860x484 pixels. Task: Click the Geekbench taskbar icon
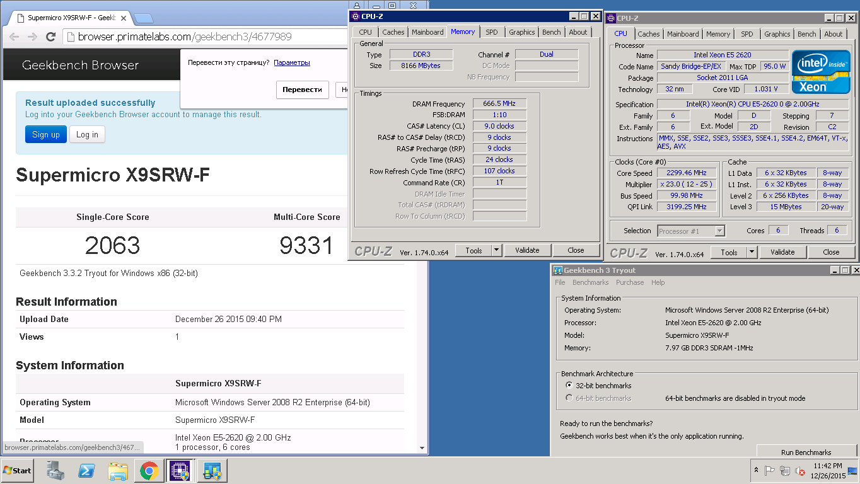tap(212, 471)
